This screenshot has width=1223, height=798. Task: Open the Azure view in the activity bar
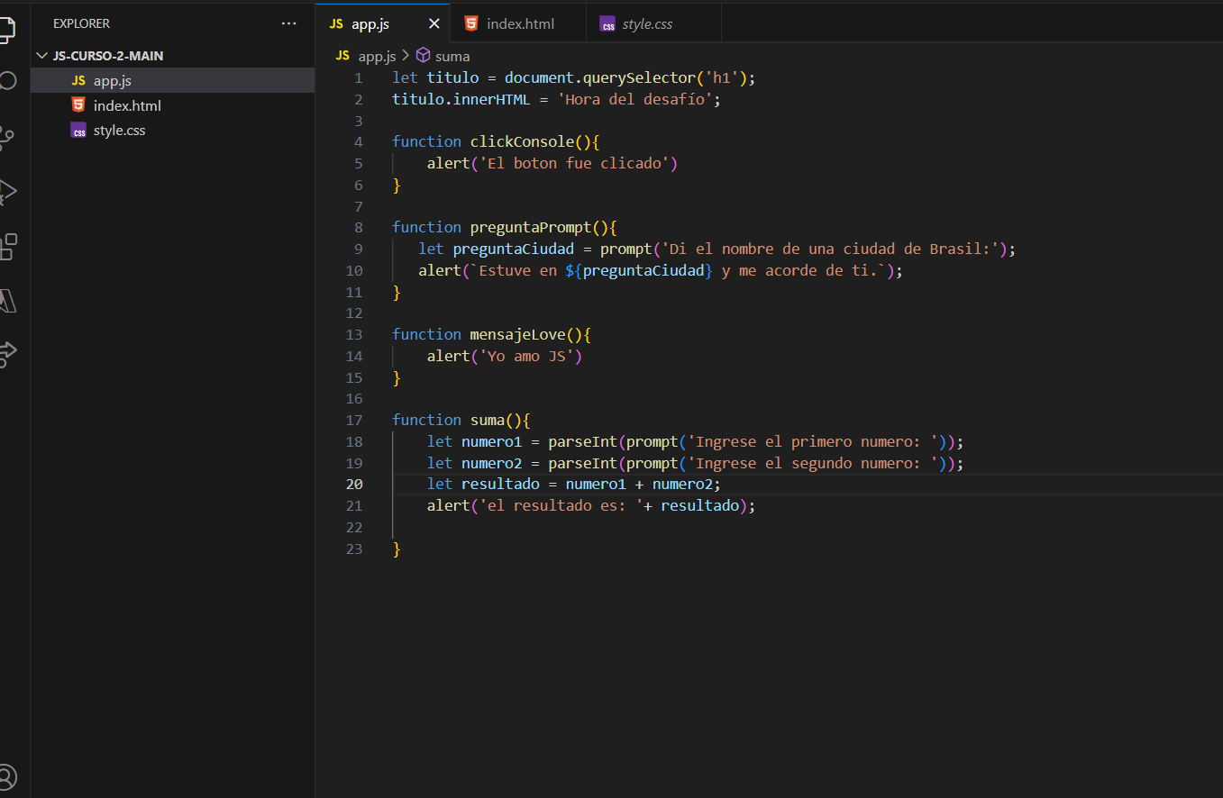pyautogui.click(x=7, y=300)
